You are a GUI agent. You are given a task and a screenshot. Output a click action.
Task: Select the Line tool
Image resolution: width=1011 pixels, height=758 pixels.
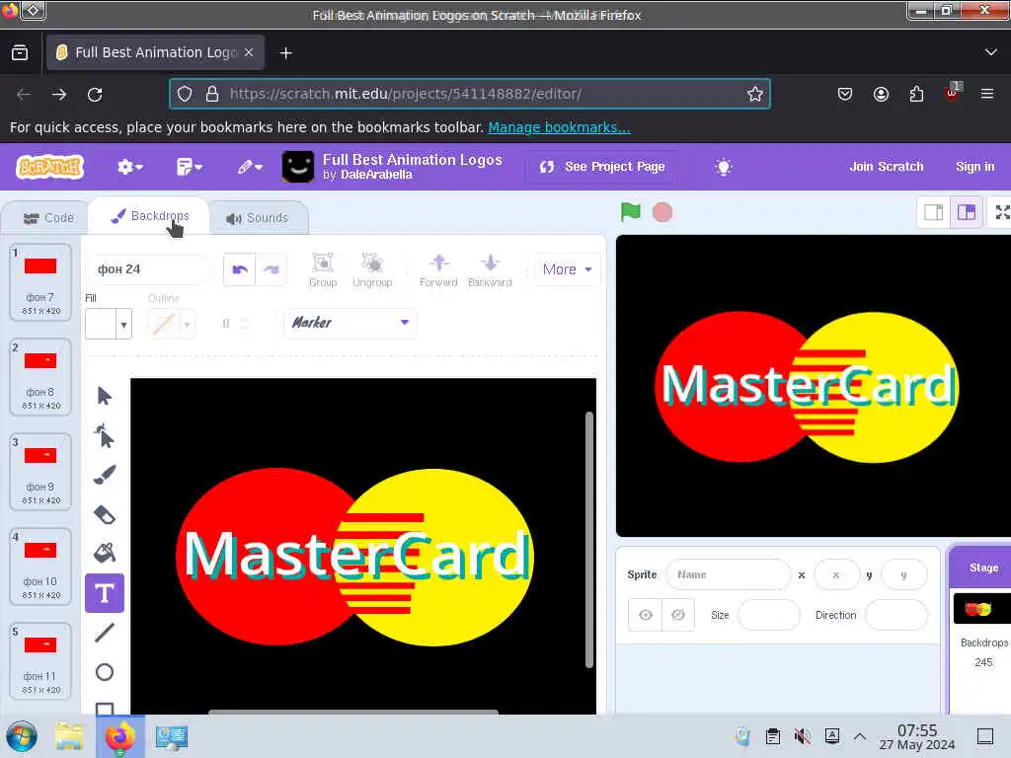coord(105,633)
